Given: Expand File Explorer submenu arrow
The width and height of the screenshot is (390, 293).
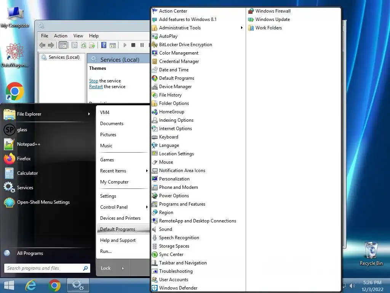Looking at the screenshot, I should [89, 114].
